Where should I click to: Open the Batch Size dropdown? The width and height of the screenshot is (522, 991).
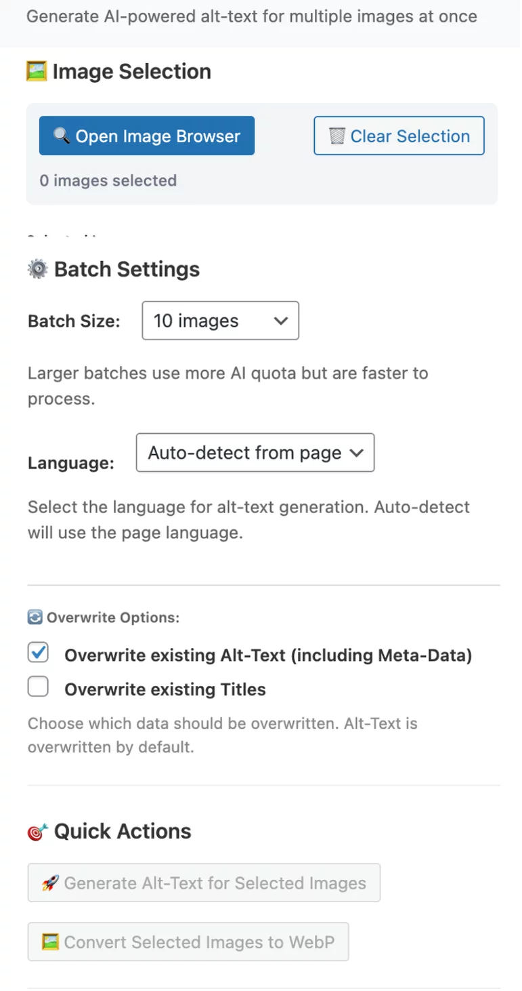pyautogui.click(x=220, y=321)
